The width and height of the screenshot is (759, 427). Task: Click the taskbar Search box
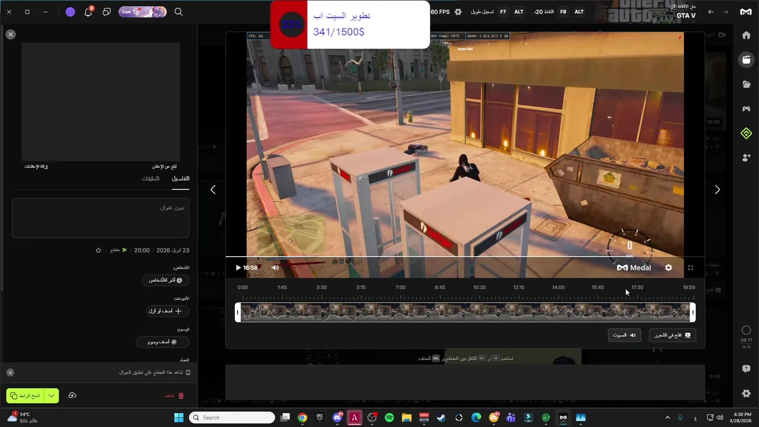232,418
